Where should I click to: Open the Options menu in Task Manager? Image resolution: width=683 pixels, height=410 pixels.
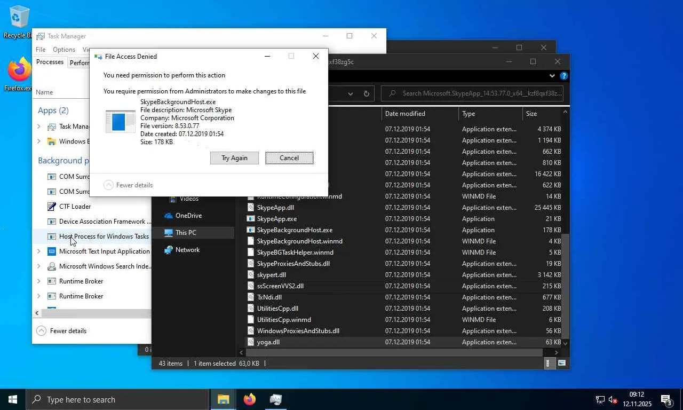click(x=64, y=50)
